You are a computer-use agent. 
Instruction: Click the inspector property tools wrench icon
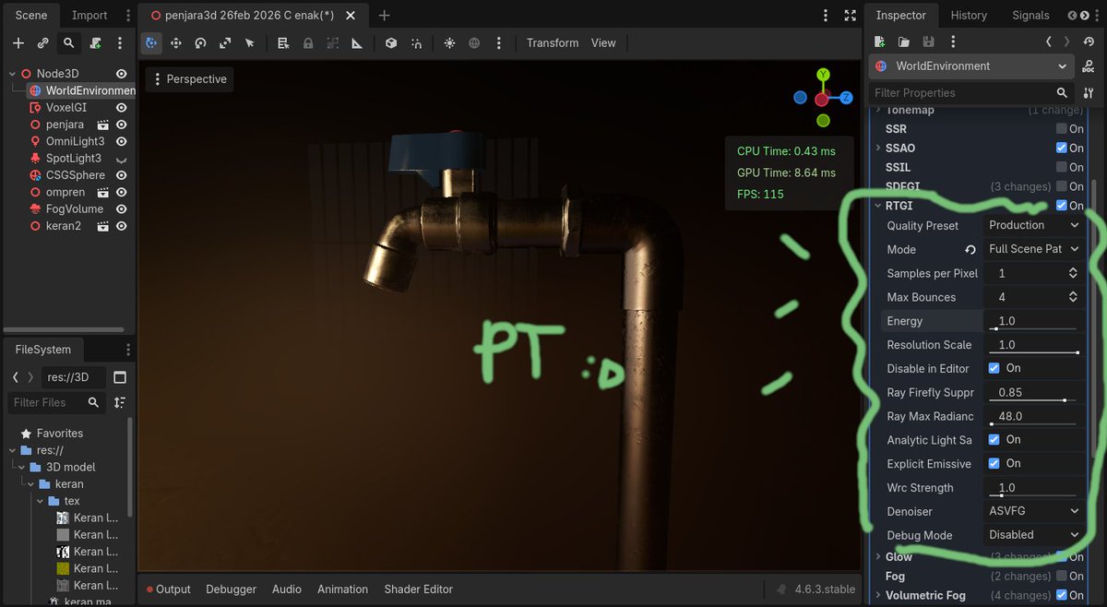pos(1089,93)
